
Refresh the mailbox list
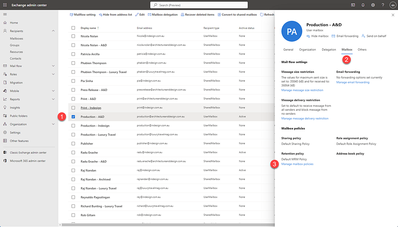pos(267,15)
